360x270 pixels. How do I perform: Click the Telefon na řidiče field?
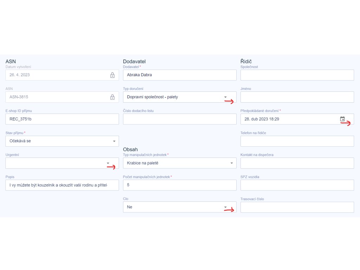[297, 141]
